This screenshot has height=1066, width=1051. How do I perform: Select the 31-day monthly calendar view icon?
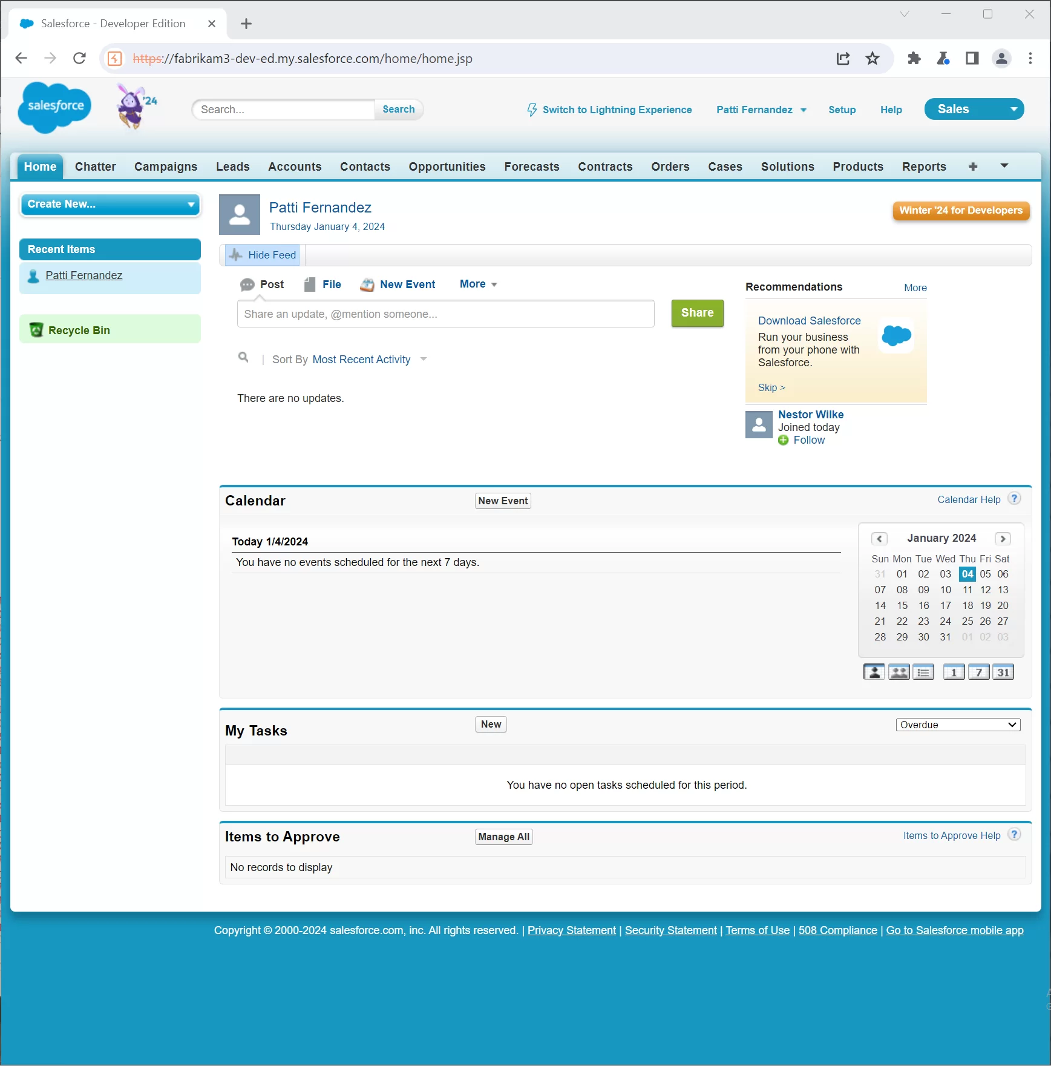click(1003, 671)
